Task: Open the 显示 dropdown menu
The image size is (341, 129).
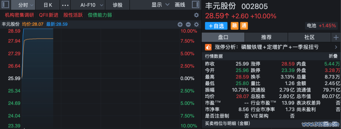Action: click(x=160, y=5)
